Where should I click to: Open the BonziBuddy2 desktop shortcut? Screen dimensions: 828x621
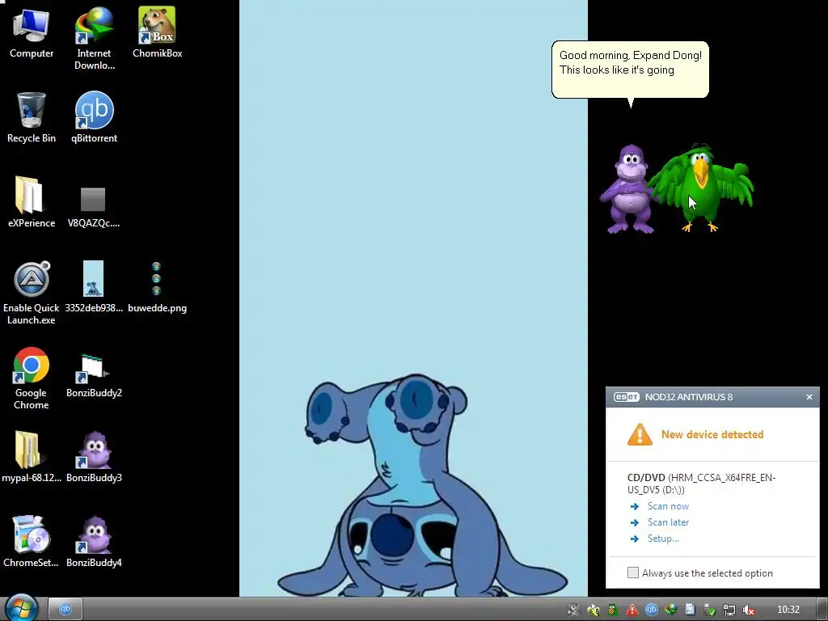(x=94, y=374)
